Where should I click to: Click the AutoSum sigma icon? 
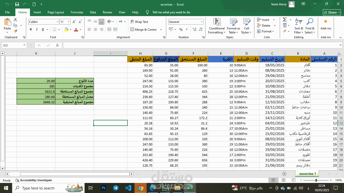pos(285,20)
